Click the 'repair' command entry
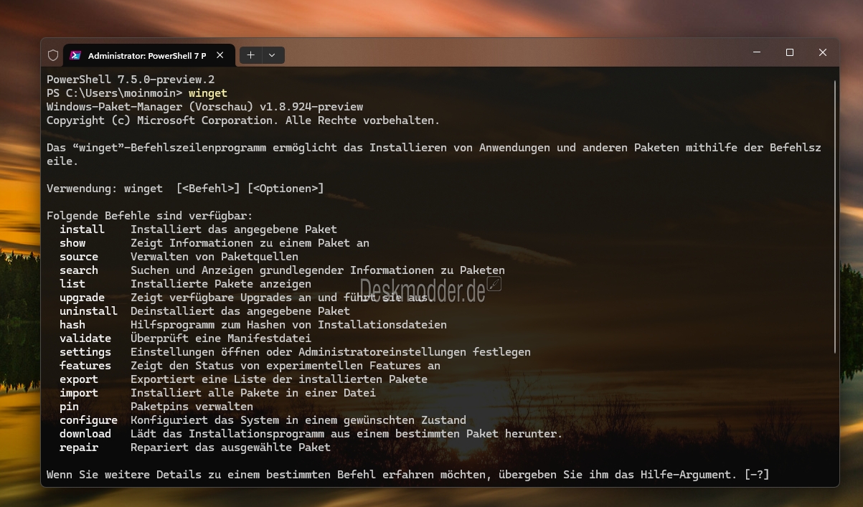Screen dimensions: 863x507 pyautogui.click(x=79, y=447)
